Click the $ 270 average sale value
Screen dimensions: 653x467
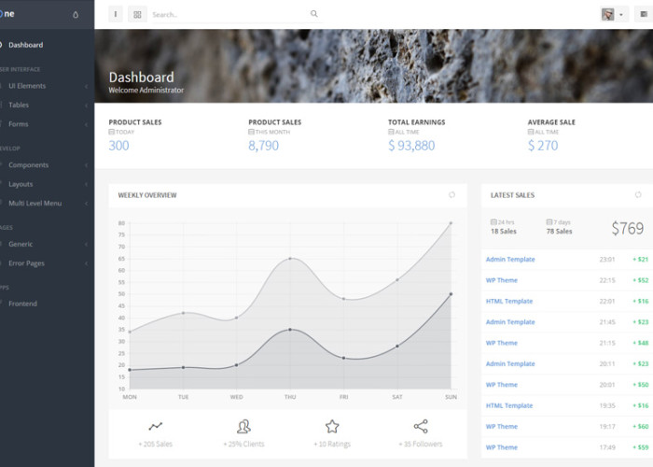[543, 146]
